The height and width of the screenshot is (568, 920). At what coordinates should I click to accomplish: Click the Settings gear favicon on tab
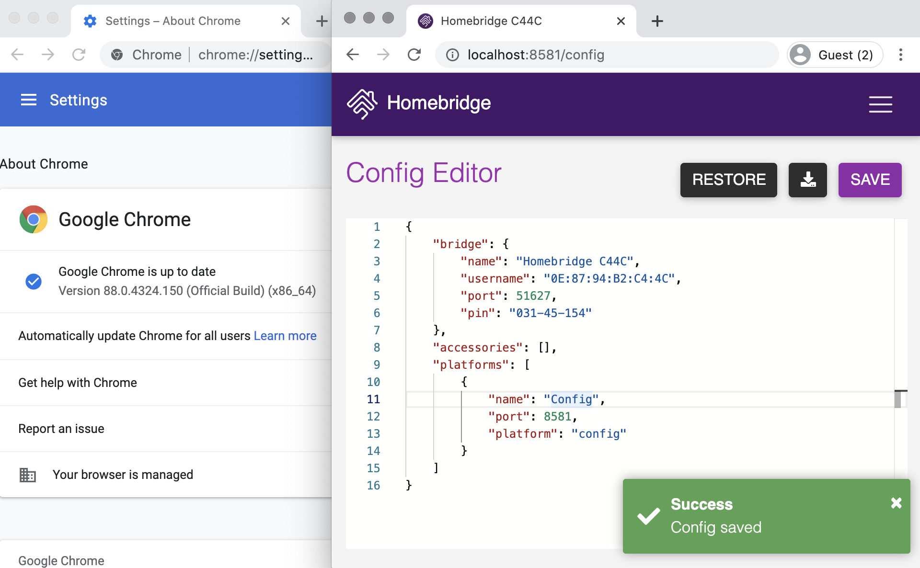(90, 21)
